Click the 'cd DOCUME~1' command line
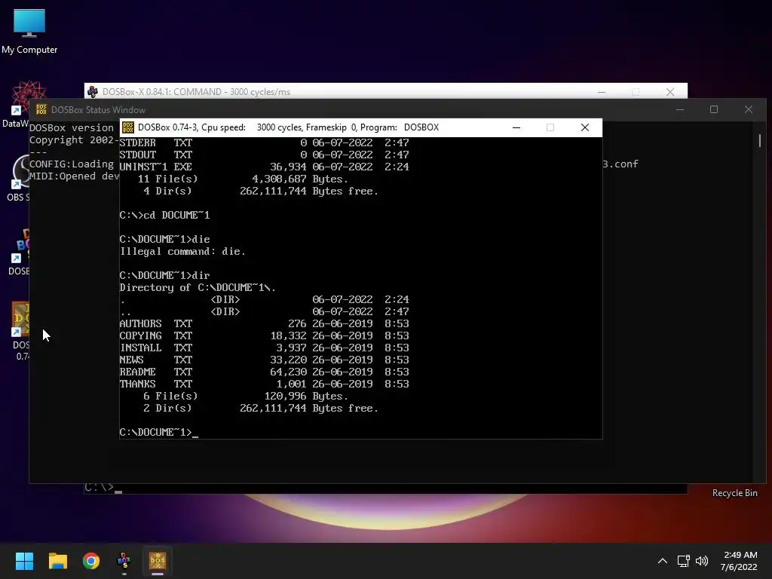Viewport: 772px width, 579px height. click(x=164, y=215)
